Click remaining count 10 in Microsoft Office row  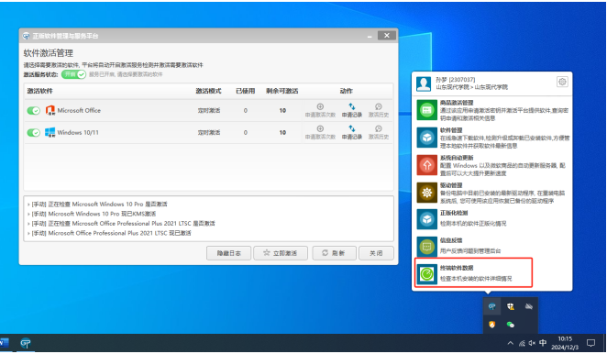tap(282, 110)
